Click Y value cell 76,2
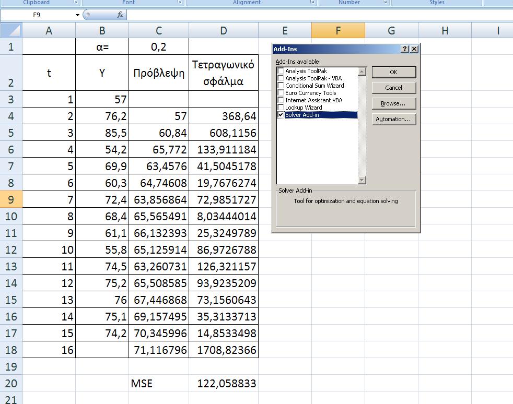 pyautogui.click(x=102, y=116)
